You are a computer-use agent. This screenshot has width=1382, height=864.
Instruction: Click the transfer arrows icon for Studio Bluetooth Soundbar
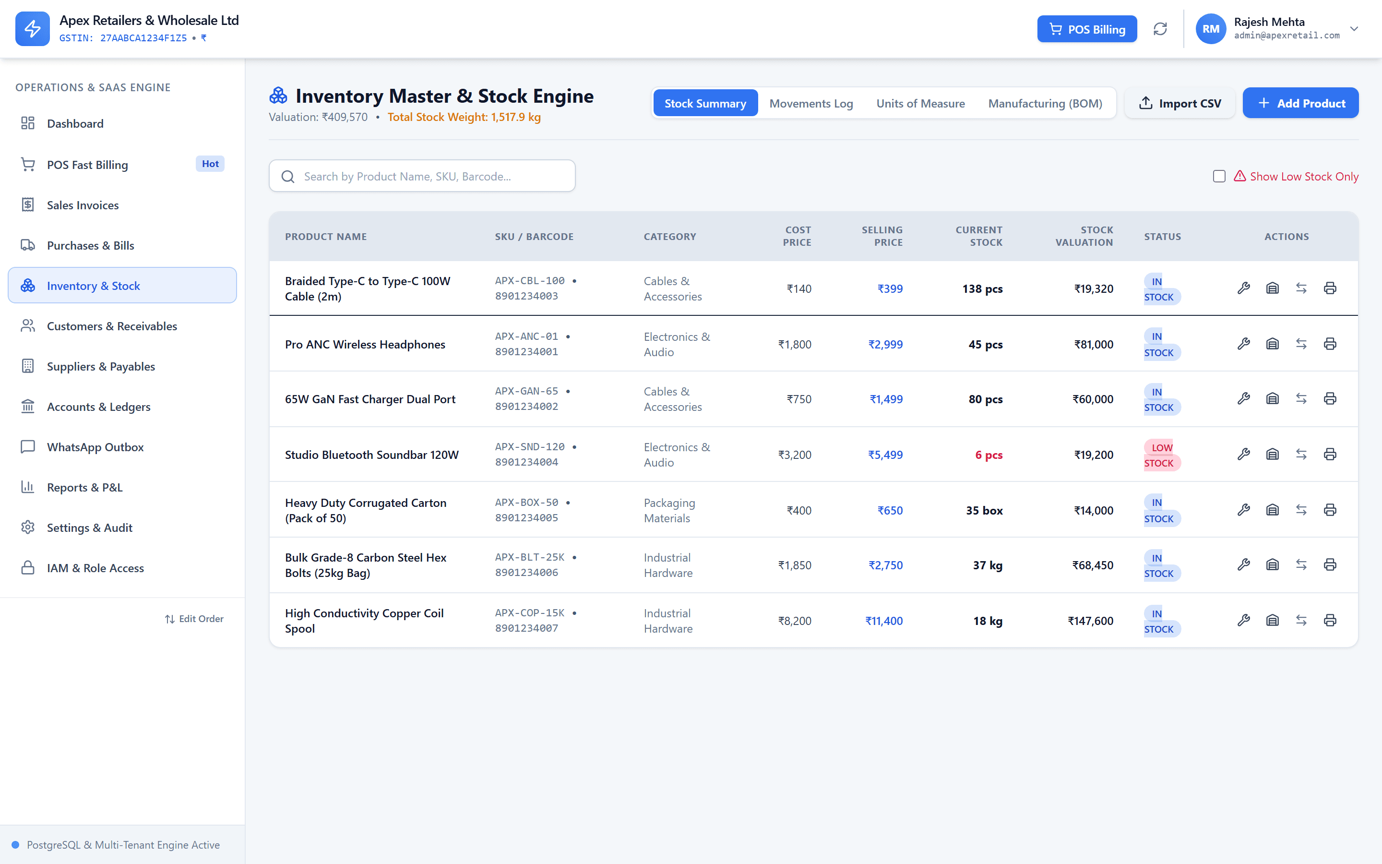(1301, 454)
